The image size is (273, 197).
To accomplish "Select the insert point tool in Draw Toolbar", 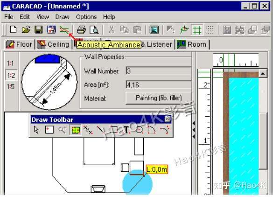I will tap(49, 130).
